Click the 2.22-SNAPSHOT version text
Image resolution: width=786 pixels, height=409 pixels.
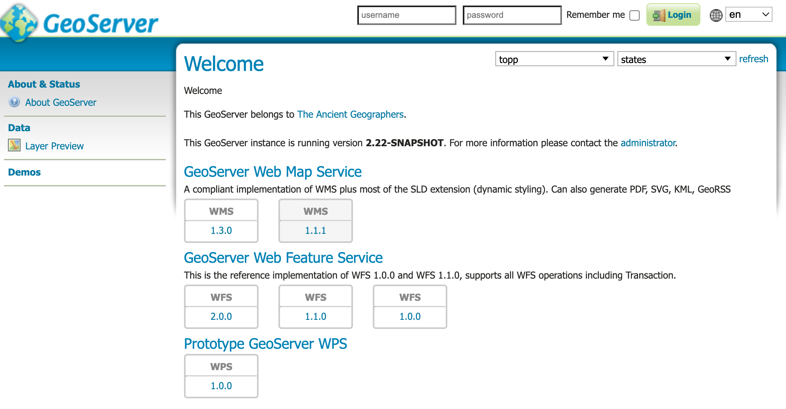coord(405,143)
